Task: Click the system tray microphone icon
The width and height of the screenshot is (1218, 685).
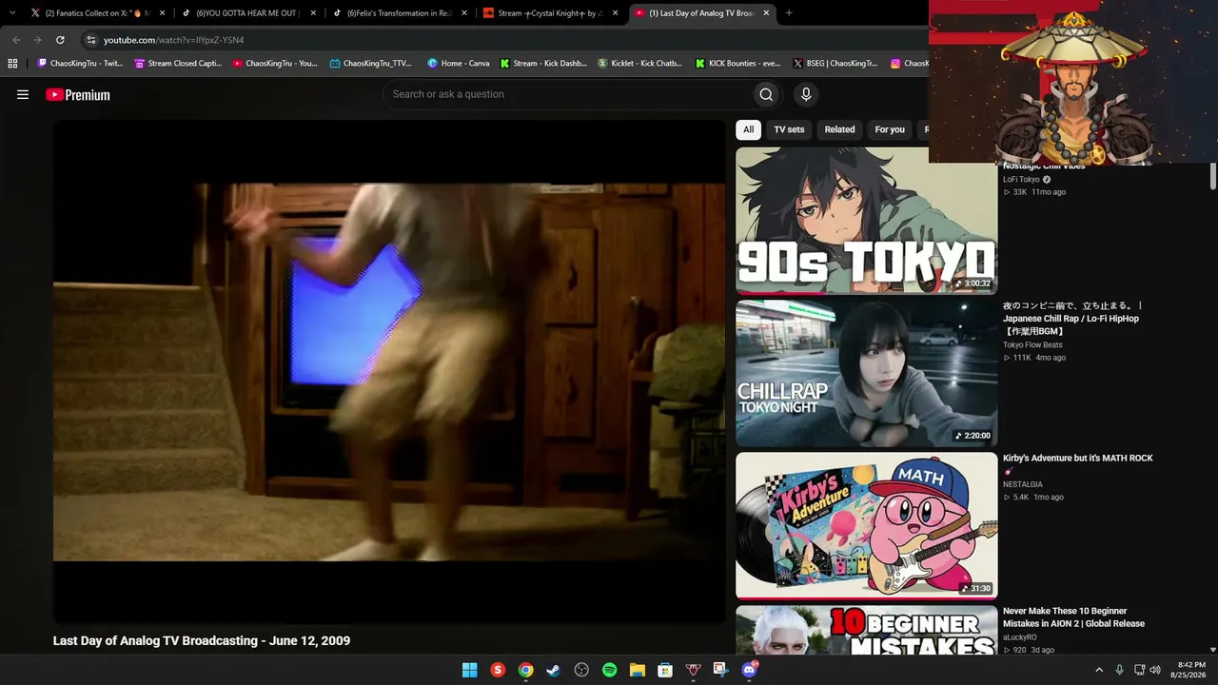Action: pyautogui.click(x=1119, y=670)
